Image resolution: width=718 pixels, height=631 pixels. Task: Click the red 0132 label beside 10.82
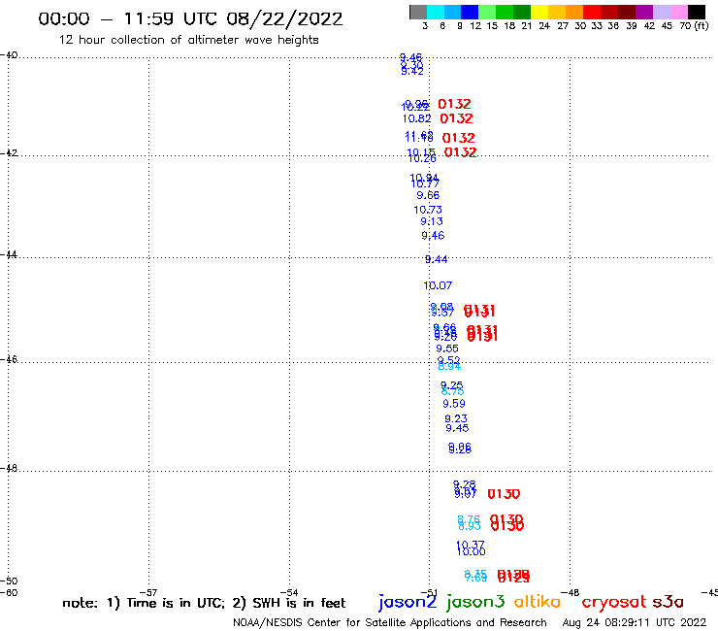pos(456,118)
